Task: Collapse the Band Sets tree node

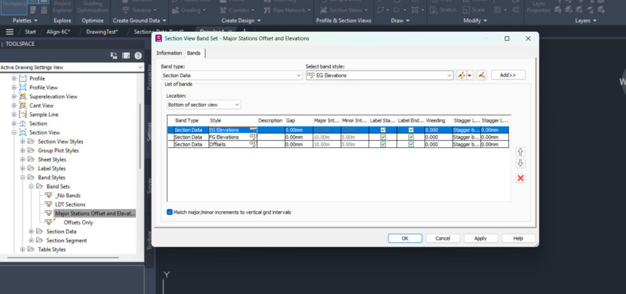Action: (x=31, y=186)
